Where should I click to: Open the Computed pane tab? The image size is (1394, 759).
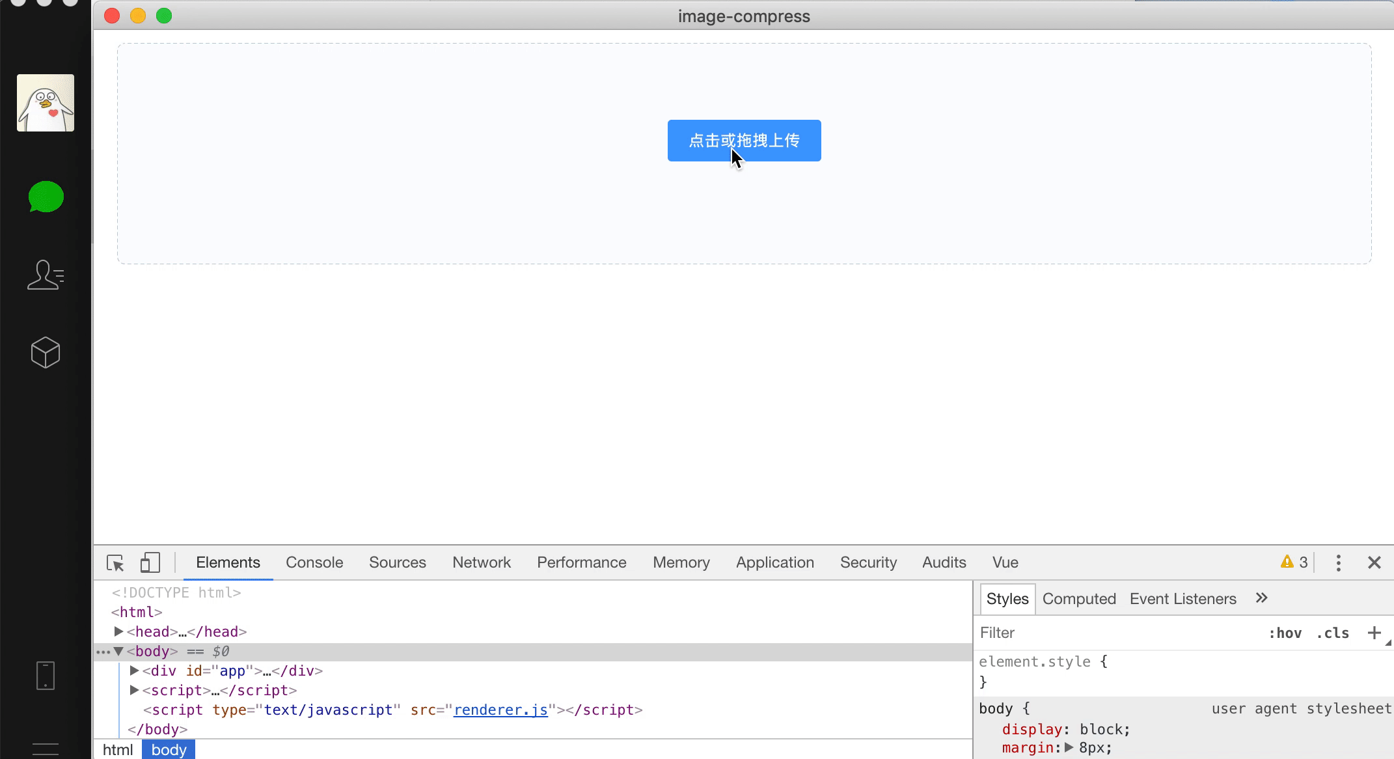point(1079,599)
